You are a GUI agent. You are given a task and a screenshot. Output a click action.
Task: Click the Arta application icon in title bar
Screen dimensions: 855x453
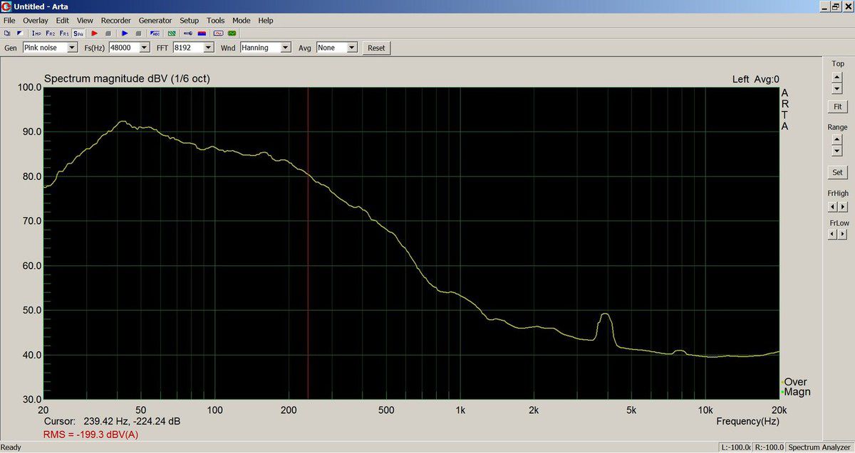pos(6,6)
